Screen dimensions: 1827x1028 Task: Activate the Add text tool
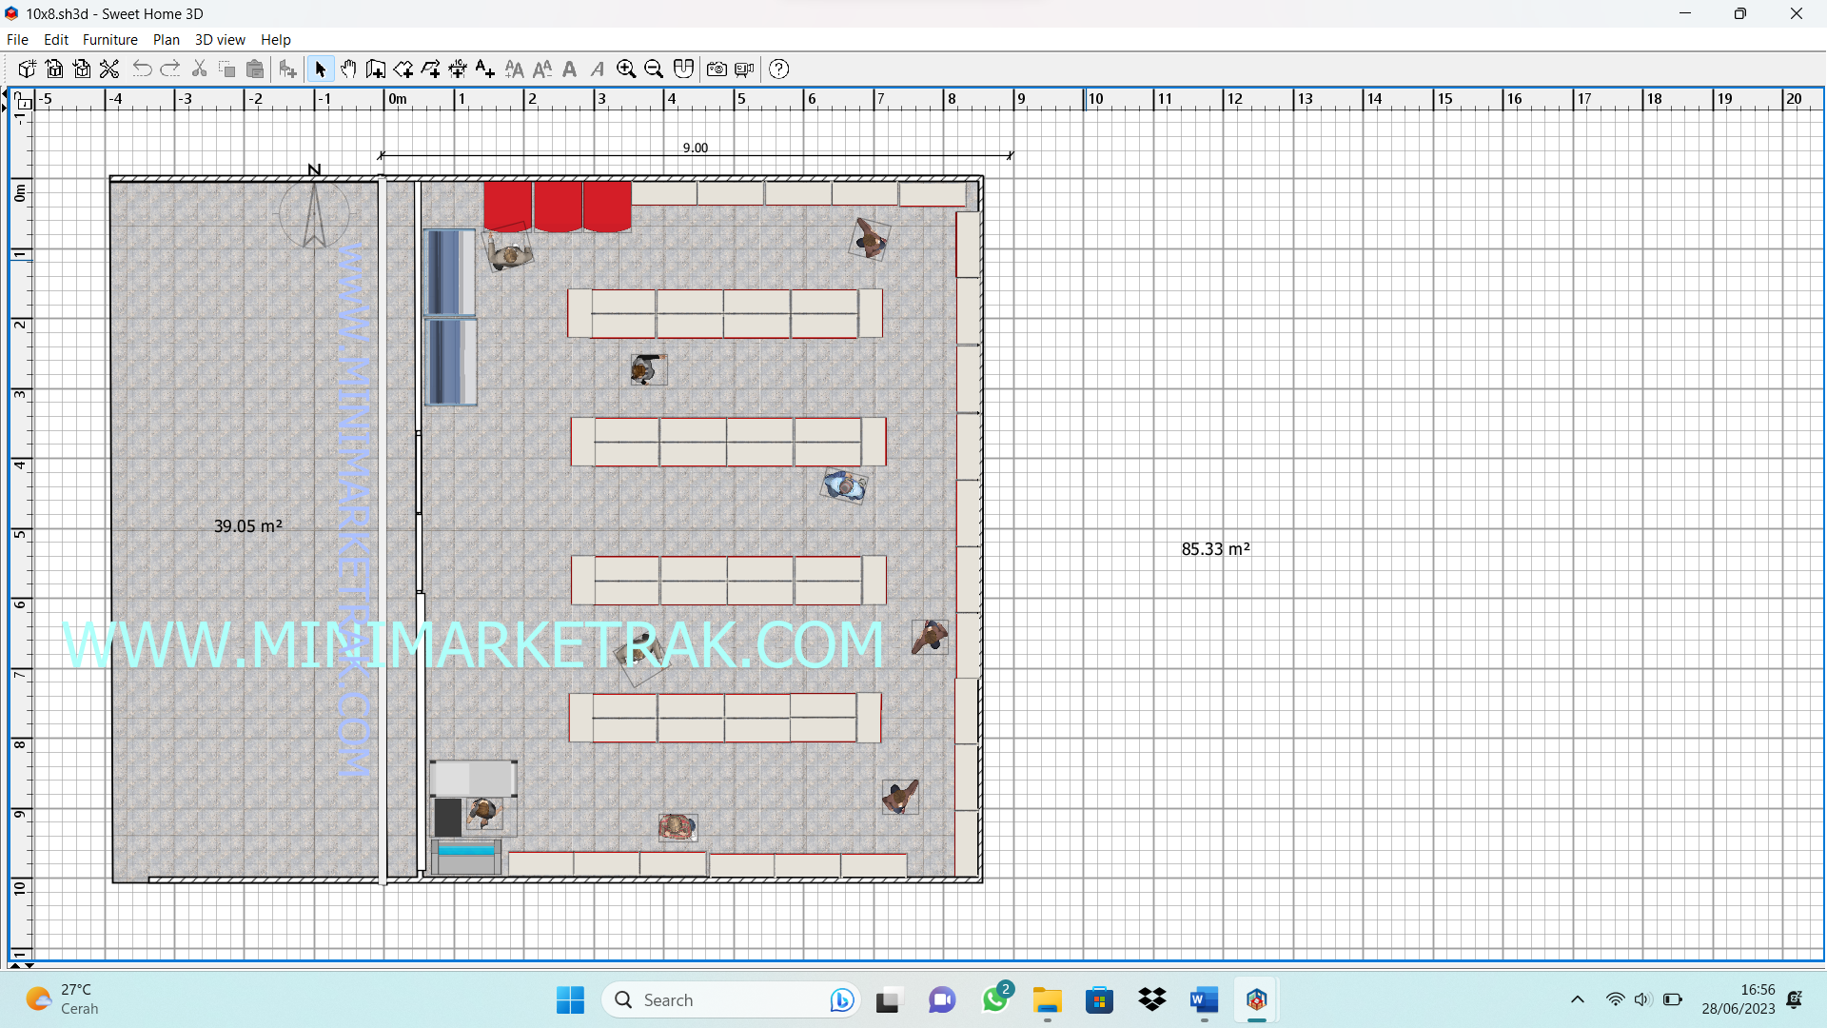(485, 69)
